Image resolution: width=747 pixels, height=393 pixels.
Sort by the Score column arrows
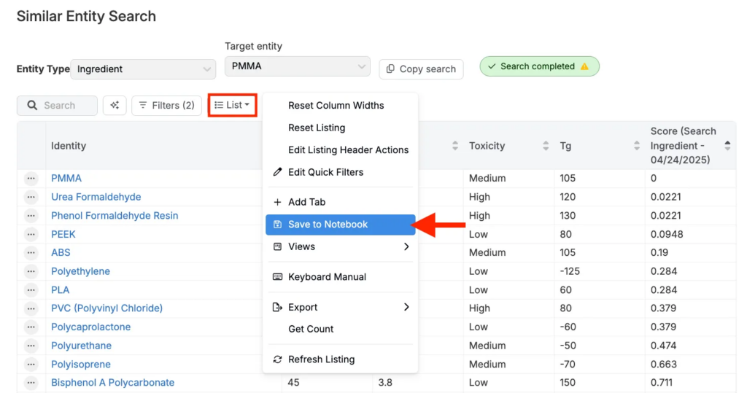727,146
